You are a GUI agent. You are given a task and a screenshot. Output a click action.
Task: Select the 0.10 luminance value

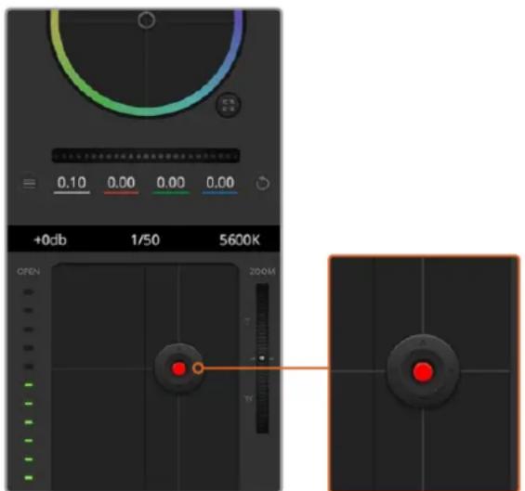pos(72,184)
